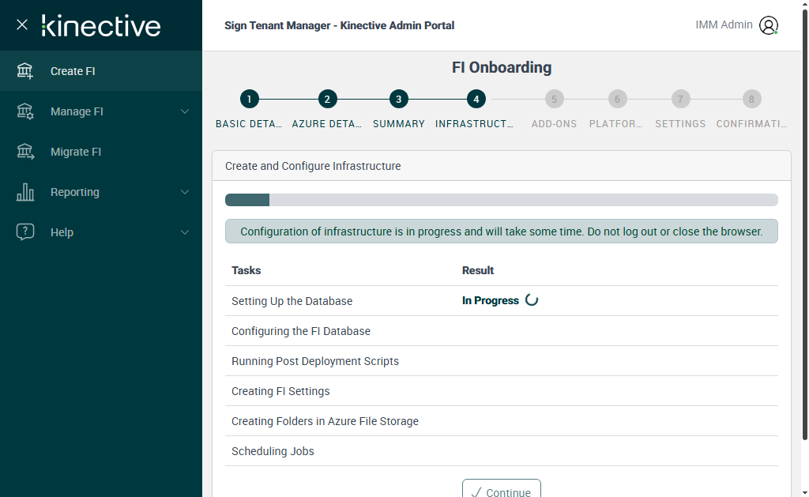This screenshot has height=497, width=809.
Task: Click the PLATFOR... step label
Action: click(x=616, y=124)
